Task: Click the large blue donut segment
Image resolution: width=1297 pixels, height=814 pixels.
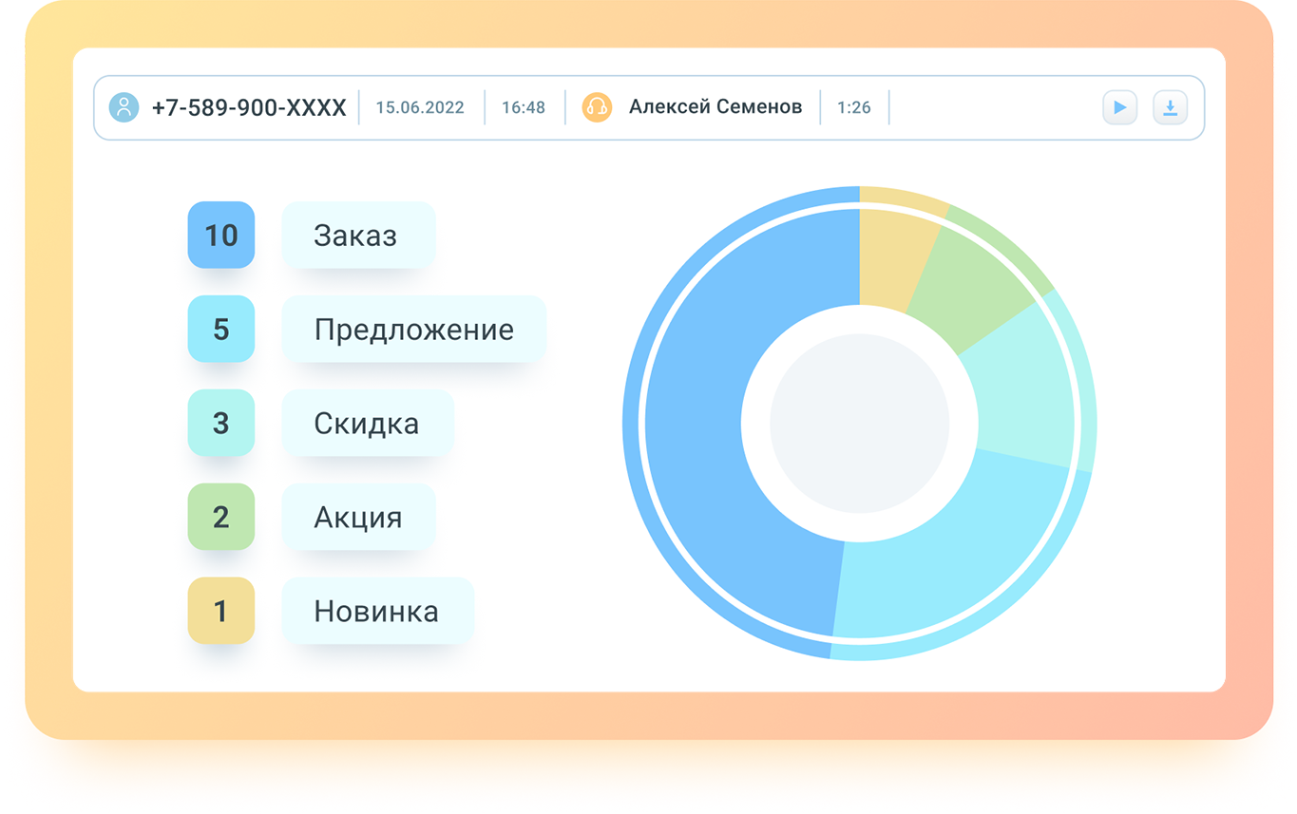Action: coord(694,423)
